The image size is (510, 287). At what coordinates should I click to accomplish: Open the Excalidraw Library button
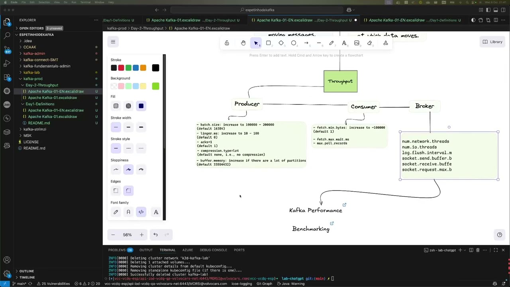pos(492,42)
